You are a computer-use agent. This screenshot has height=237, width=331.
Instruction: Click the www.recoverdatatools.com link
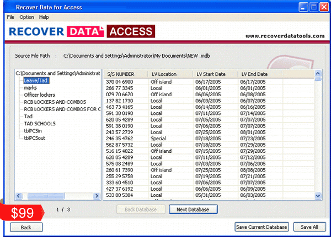tap(285, 36)
